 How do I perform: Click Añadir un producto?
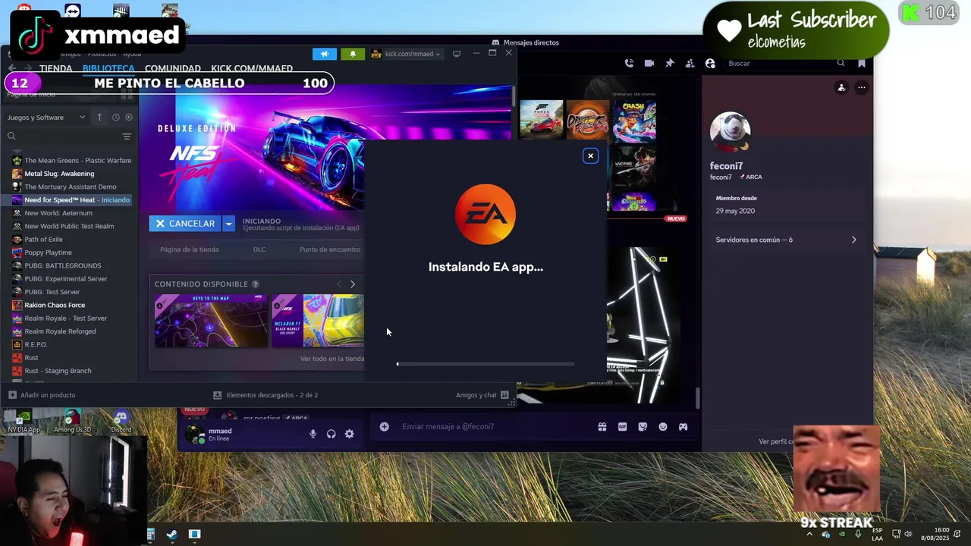(x=42, y=395)
